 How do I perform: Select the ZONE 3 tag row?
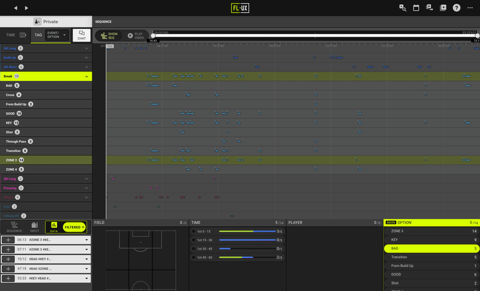pos(46,160)
